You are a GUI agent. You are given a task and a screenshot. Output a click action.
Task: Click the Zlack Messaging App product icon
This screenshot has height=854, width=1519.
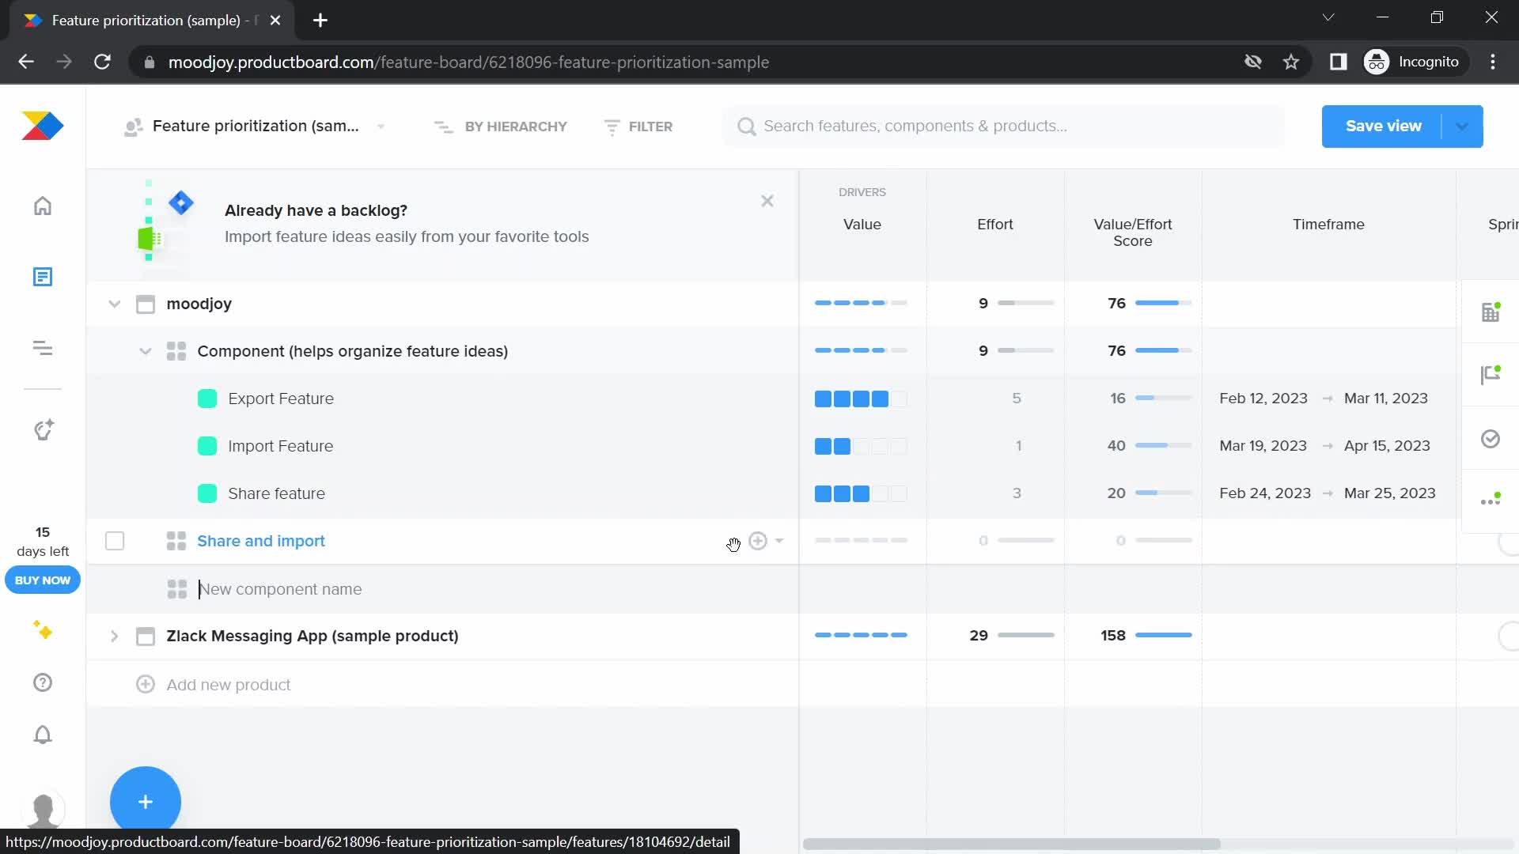click(x=146, y=637)
